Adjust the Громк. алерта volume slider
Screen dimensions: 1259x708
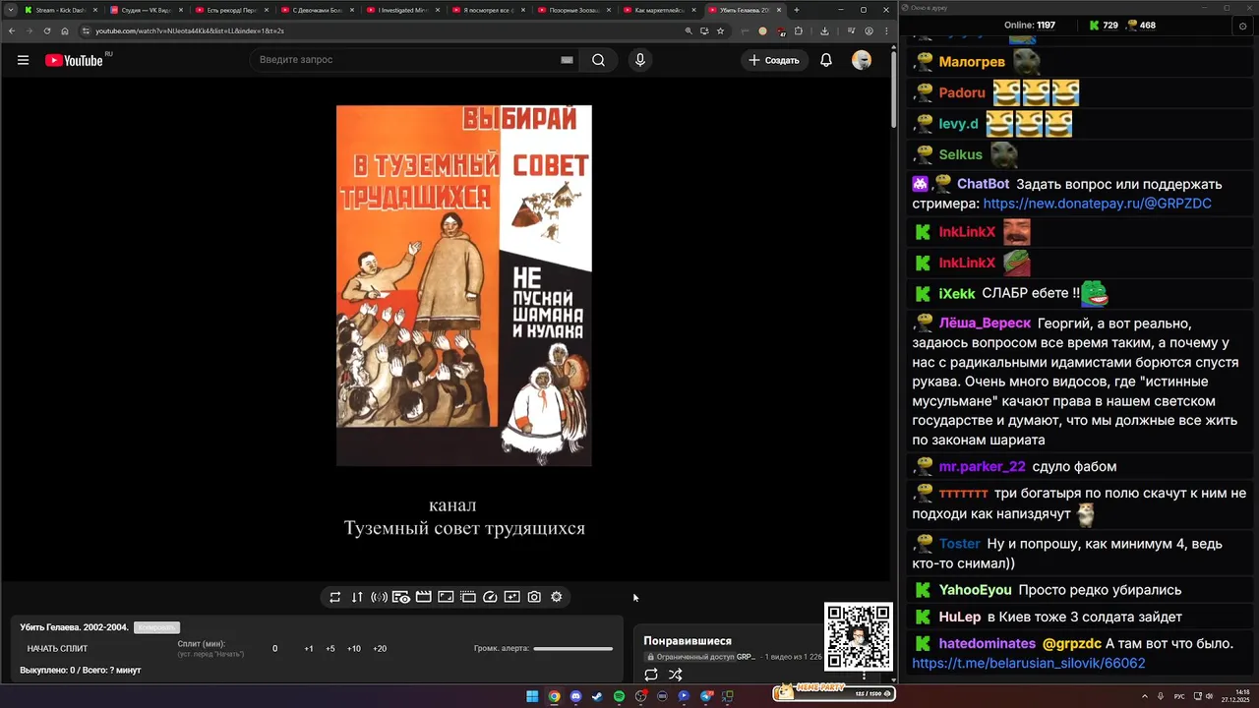tap(573, 649)
